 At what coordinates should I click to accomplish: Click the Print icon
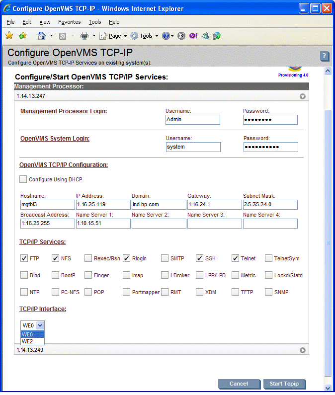pos(84,36)
